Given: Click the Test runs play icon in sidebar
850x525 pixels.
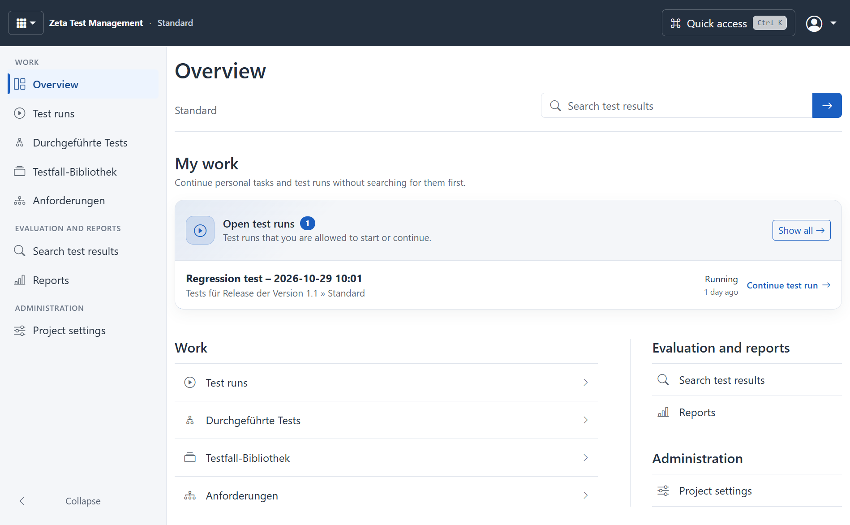Looking at the screenshot, I should pos(20,113).
